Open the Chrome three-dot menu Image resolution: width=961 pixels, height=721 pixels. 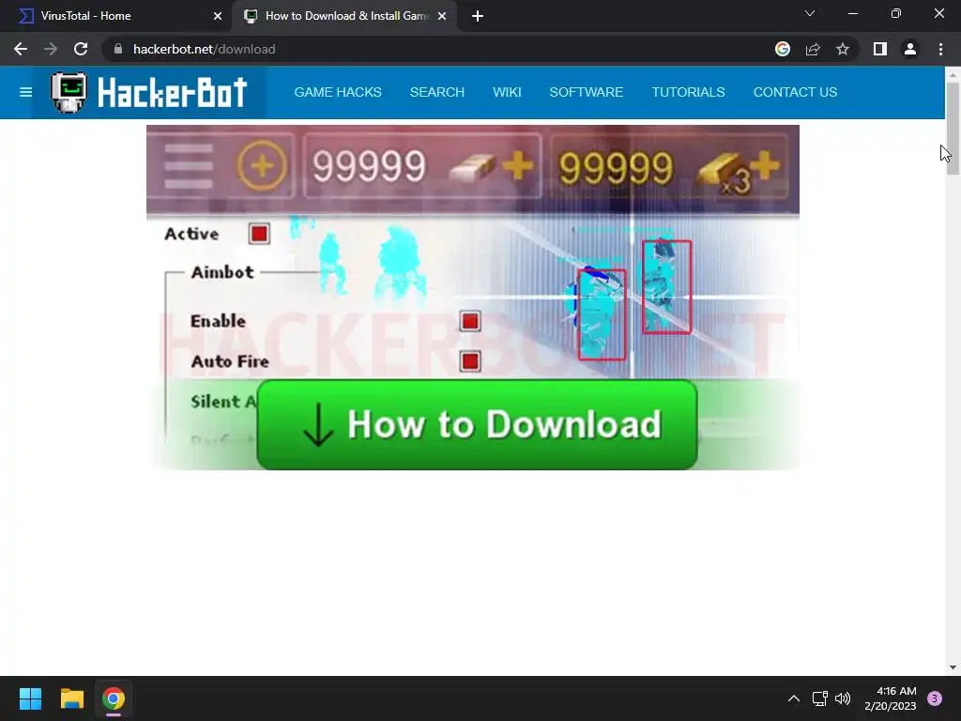tap(940, 49)
